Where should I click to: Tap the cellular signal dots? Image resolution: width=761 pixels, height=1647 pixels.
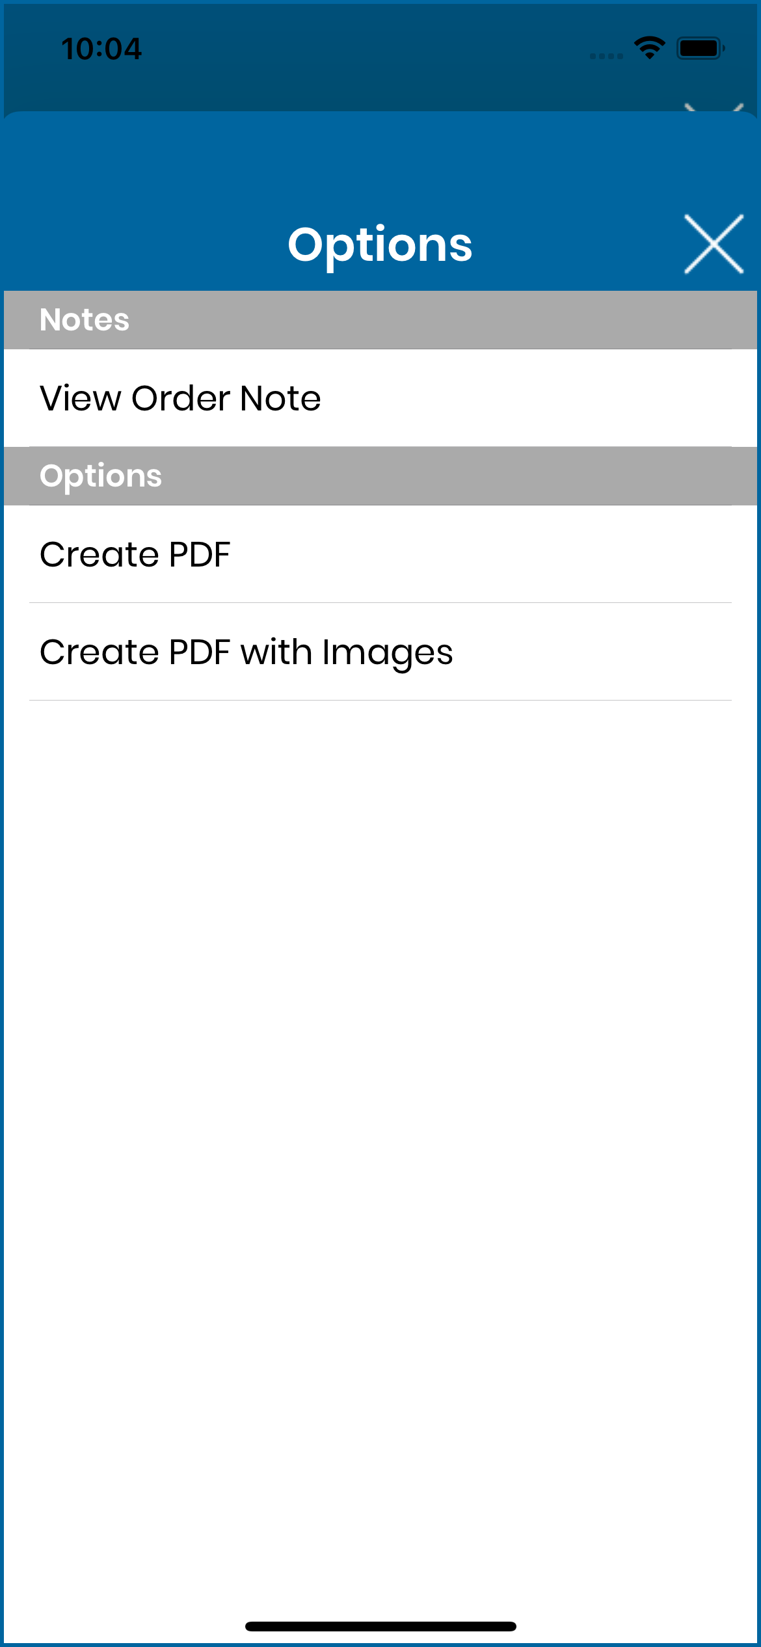[606, 56]
